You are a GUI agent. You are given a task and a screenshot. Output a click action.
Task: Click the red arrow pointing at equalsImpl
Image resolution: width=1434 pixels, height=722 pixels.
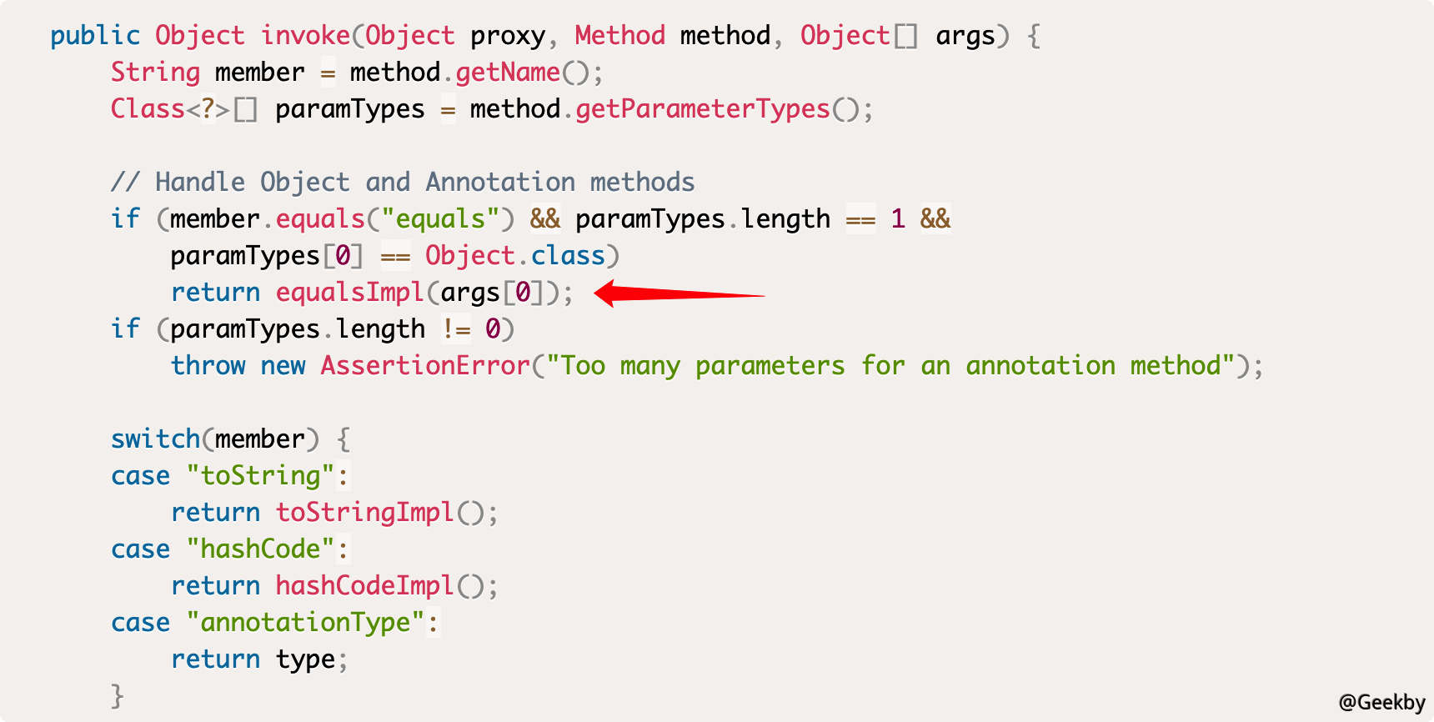679,293
